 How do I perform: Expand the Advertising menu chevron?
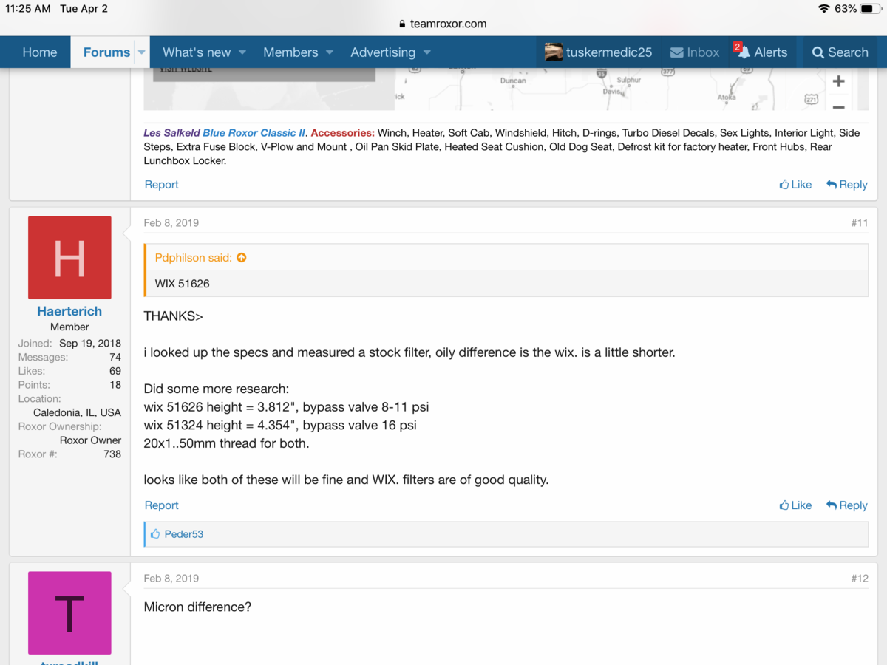coord(427,53)
